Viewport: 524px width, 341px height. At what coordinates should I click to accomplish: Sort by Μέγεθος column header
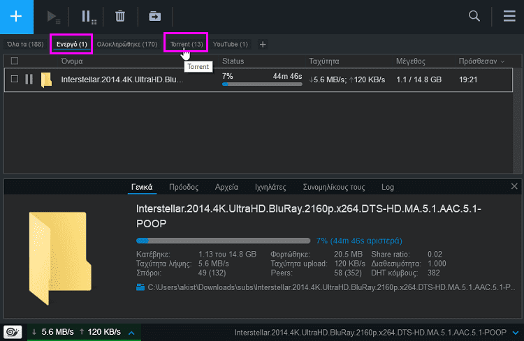(411, 61)
